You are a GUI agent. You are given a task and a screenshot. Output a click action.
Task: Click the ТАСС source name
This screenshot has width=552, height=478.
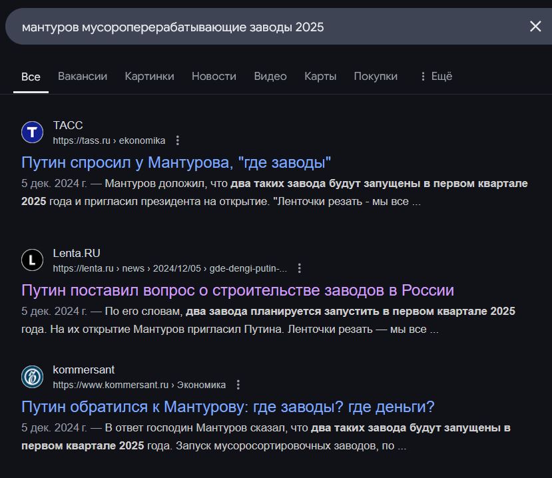click(x=68, y=125)
